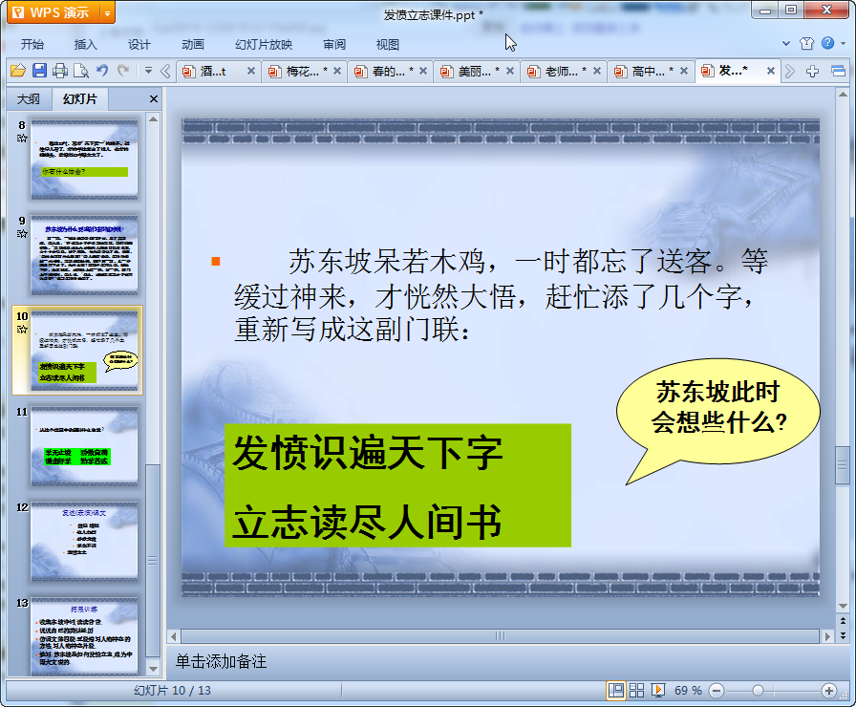
Task: Redo the last action
Action: point(123,71)
